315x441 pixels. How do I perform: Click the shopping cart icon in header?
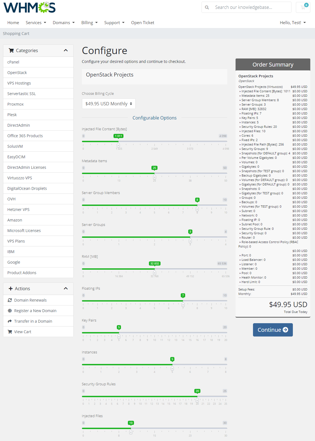(x=303, y=7)
